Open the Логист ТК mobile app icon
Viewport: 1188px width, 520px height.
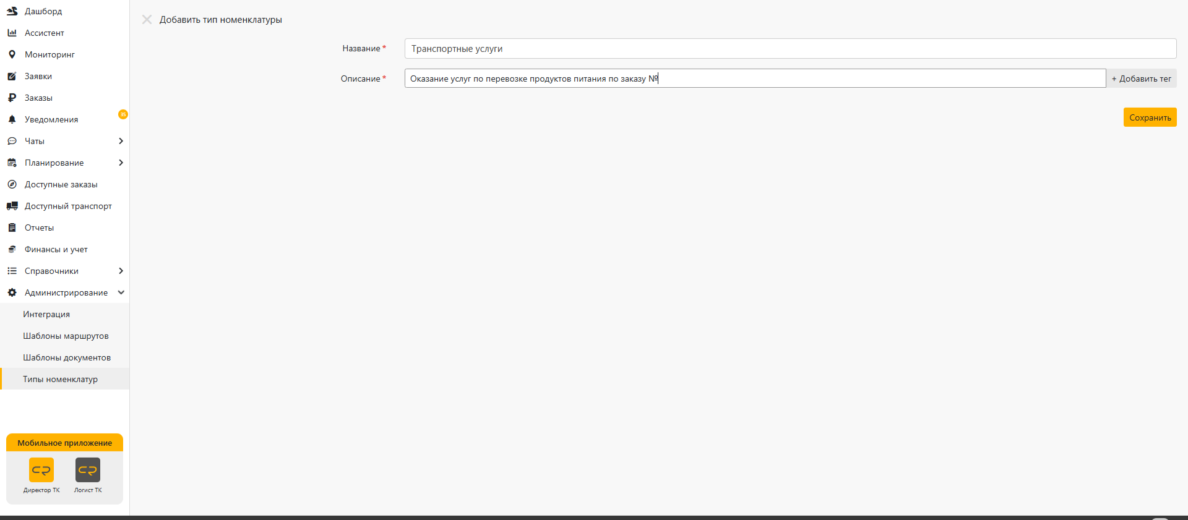click(x=88, y=470)
